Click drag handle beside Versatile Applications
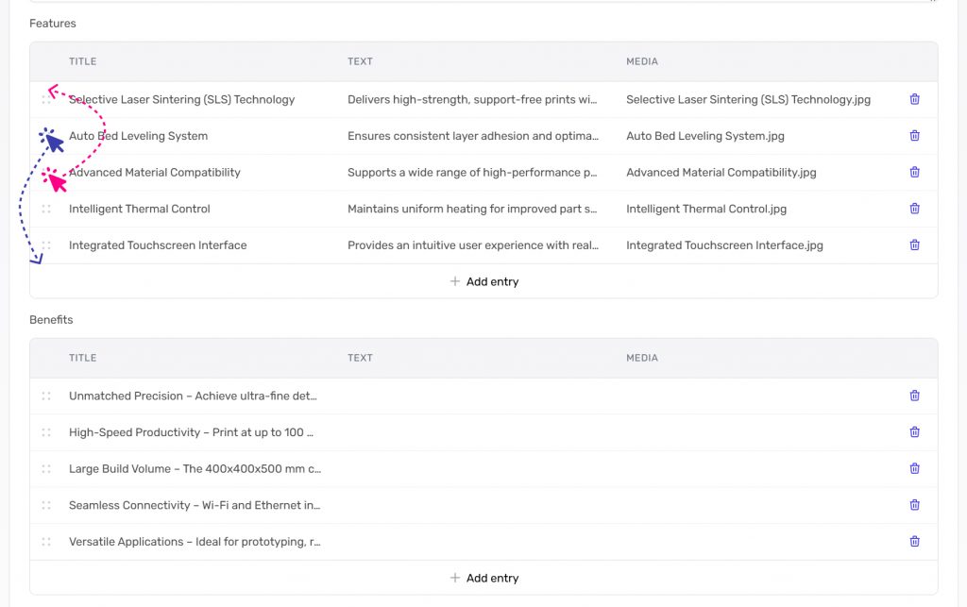The image size is (967, 607). pos(46,542)
